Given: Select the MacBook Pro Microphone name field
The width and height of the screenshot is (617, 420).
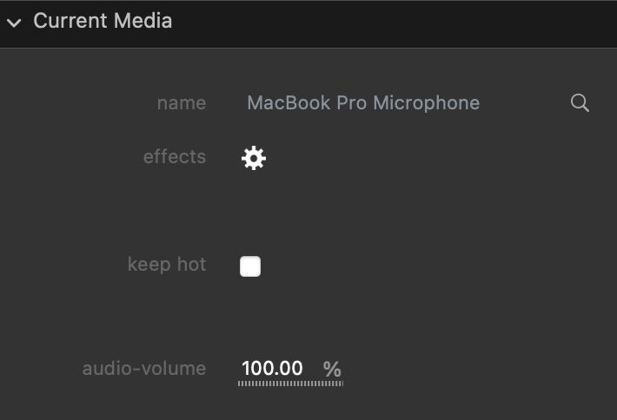Looking at the screenshot, I should pos(362,103).
